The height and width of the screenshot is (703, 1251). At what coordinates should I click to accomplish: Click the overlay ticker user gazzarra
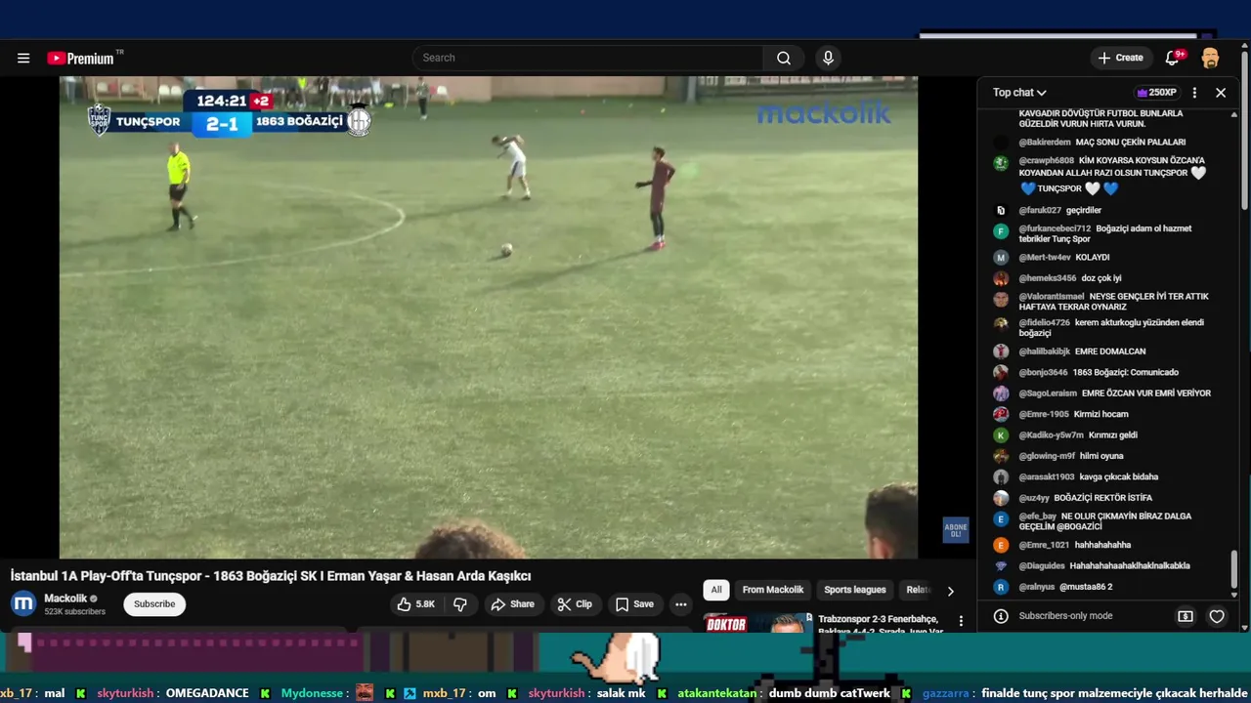click(945, 693)
